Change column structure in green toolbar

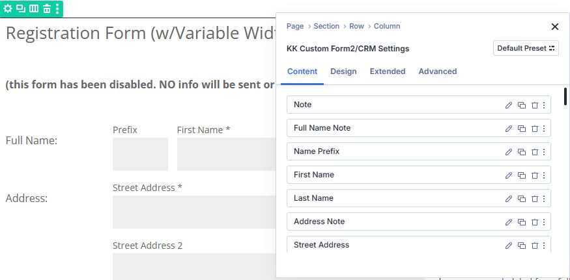click(x=33, y=9)
